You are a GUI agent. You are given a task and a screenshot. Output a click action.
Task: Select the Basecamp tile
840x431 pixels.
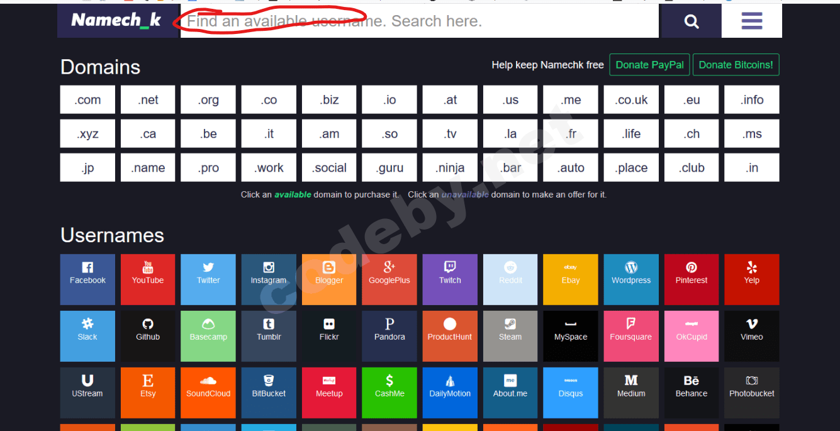click(208, 336)
